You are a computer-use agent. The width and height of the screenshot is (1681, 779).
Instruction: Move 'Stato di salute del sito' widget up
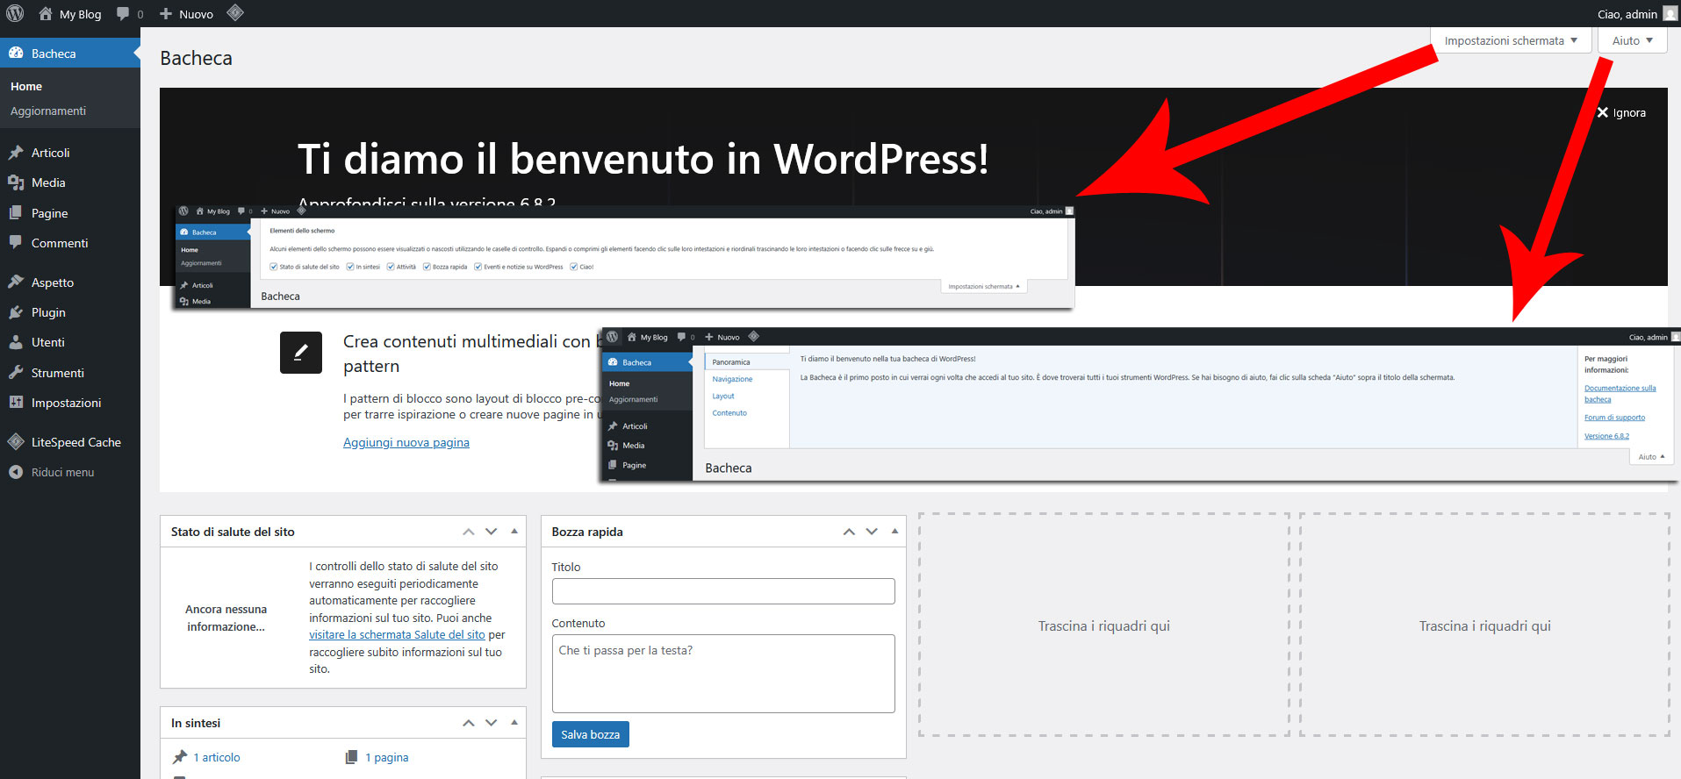coord(469,532)
